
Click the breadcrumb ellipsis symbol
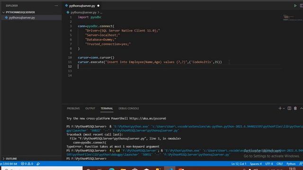[x=101, y=12]
